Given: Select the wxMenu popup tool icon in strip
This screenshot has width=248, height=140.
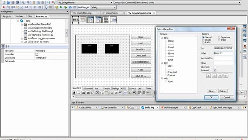Looking at the screenshot, I should pos(106,20).
